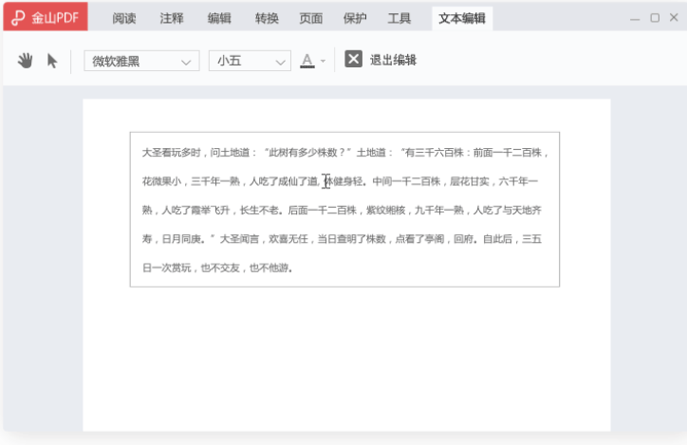Click inside the paragraph starting with 大圣看玩多时

[343, 209]
